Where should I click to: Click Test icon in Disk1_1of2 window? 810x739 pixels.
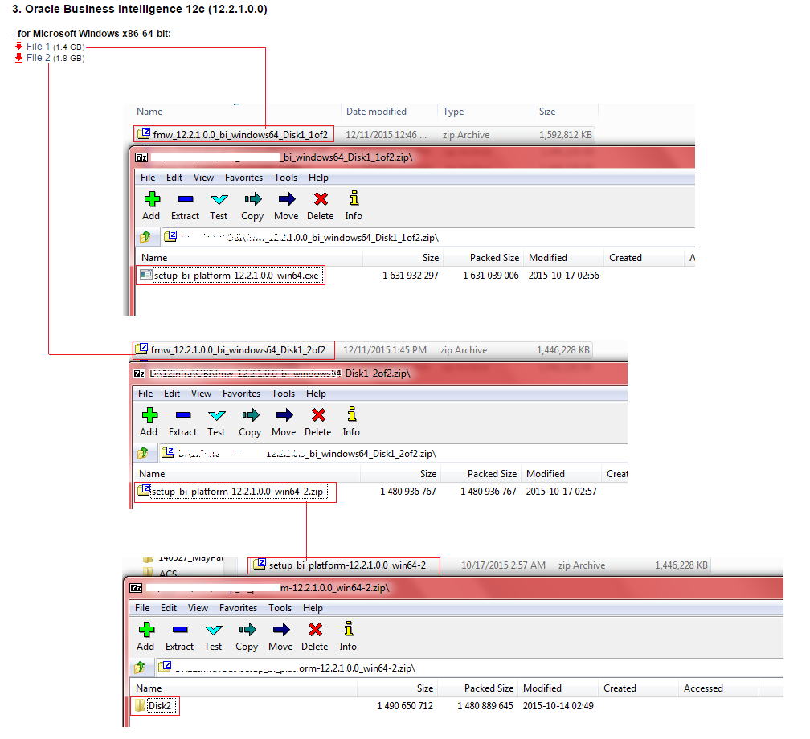219,199
